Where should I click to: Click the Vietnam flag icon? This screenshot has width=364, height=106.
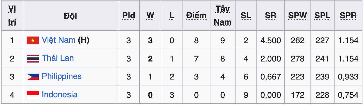coord(33,40)
